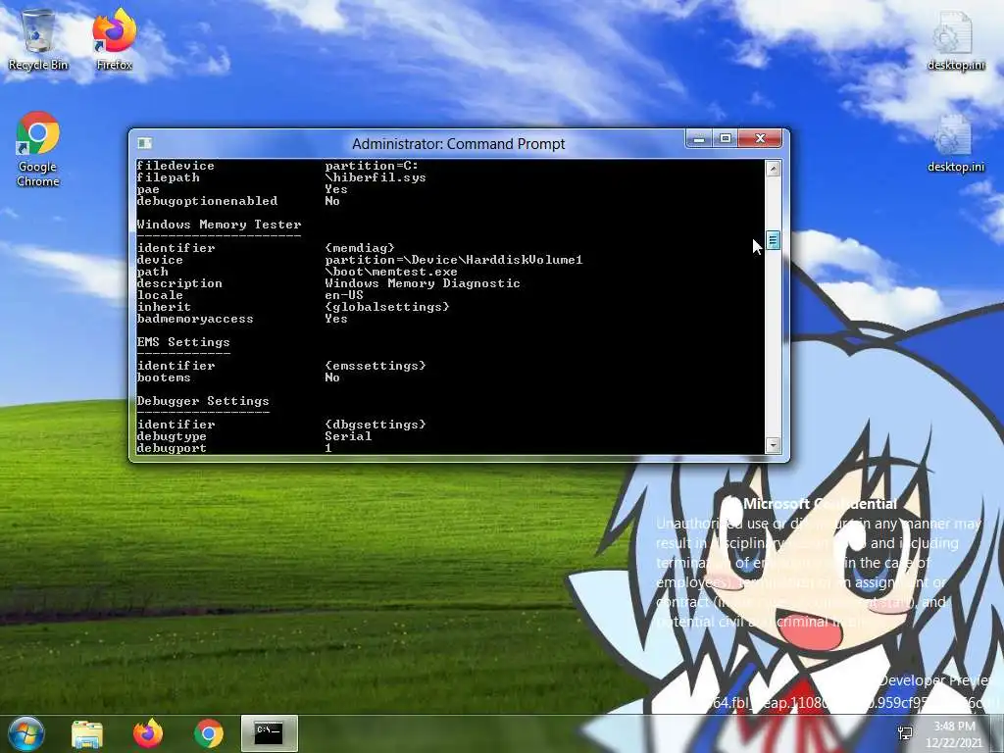Minimize the Command Prompt window
Viewport: 1004px width, 753px height.
699,138
